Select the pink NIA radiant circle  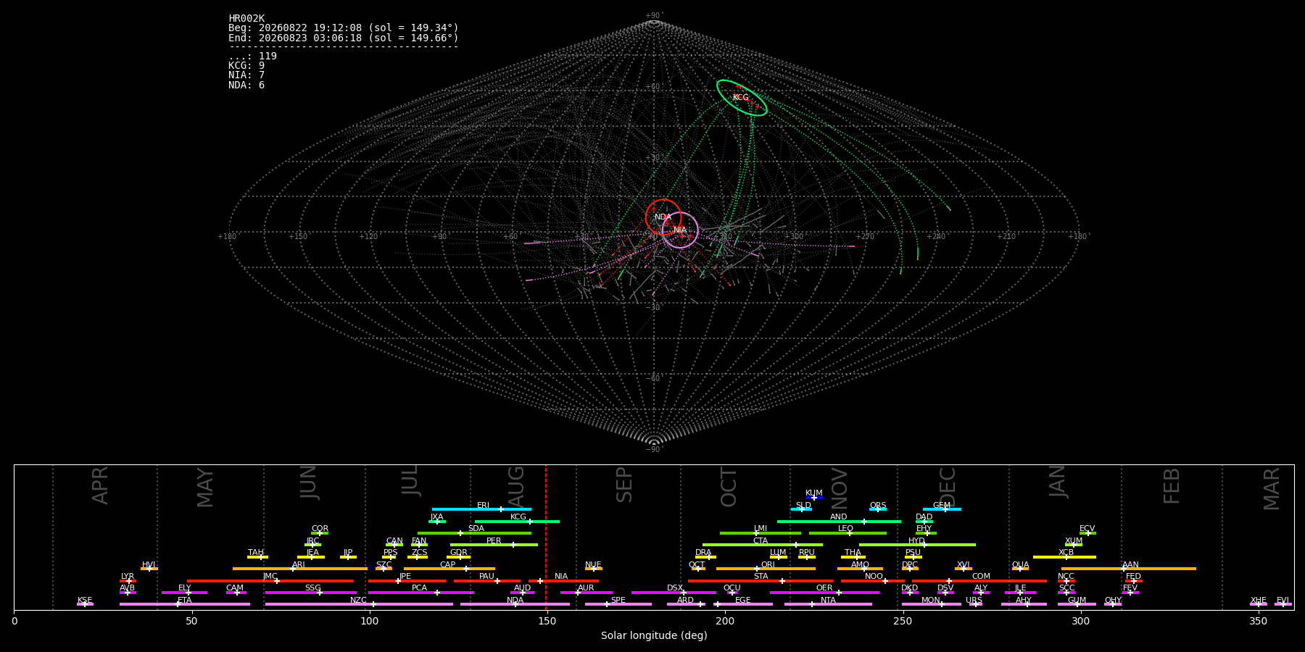pos(680,230)
